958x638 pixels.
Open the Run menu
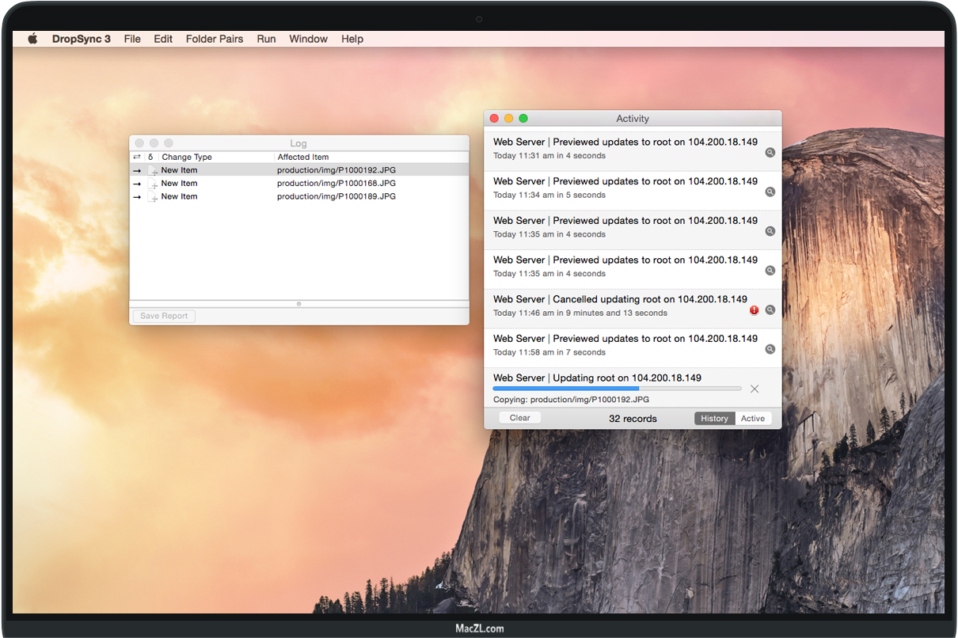coord(266,39)
